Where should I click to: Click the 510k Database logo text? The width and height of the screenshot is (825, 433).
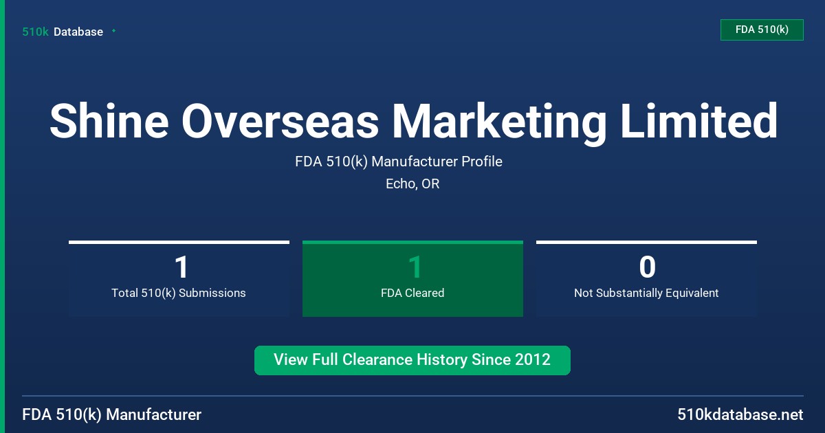(63, 32)
